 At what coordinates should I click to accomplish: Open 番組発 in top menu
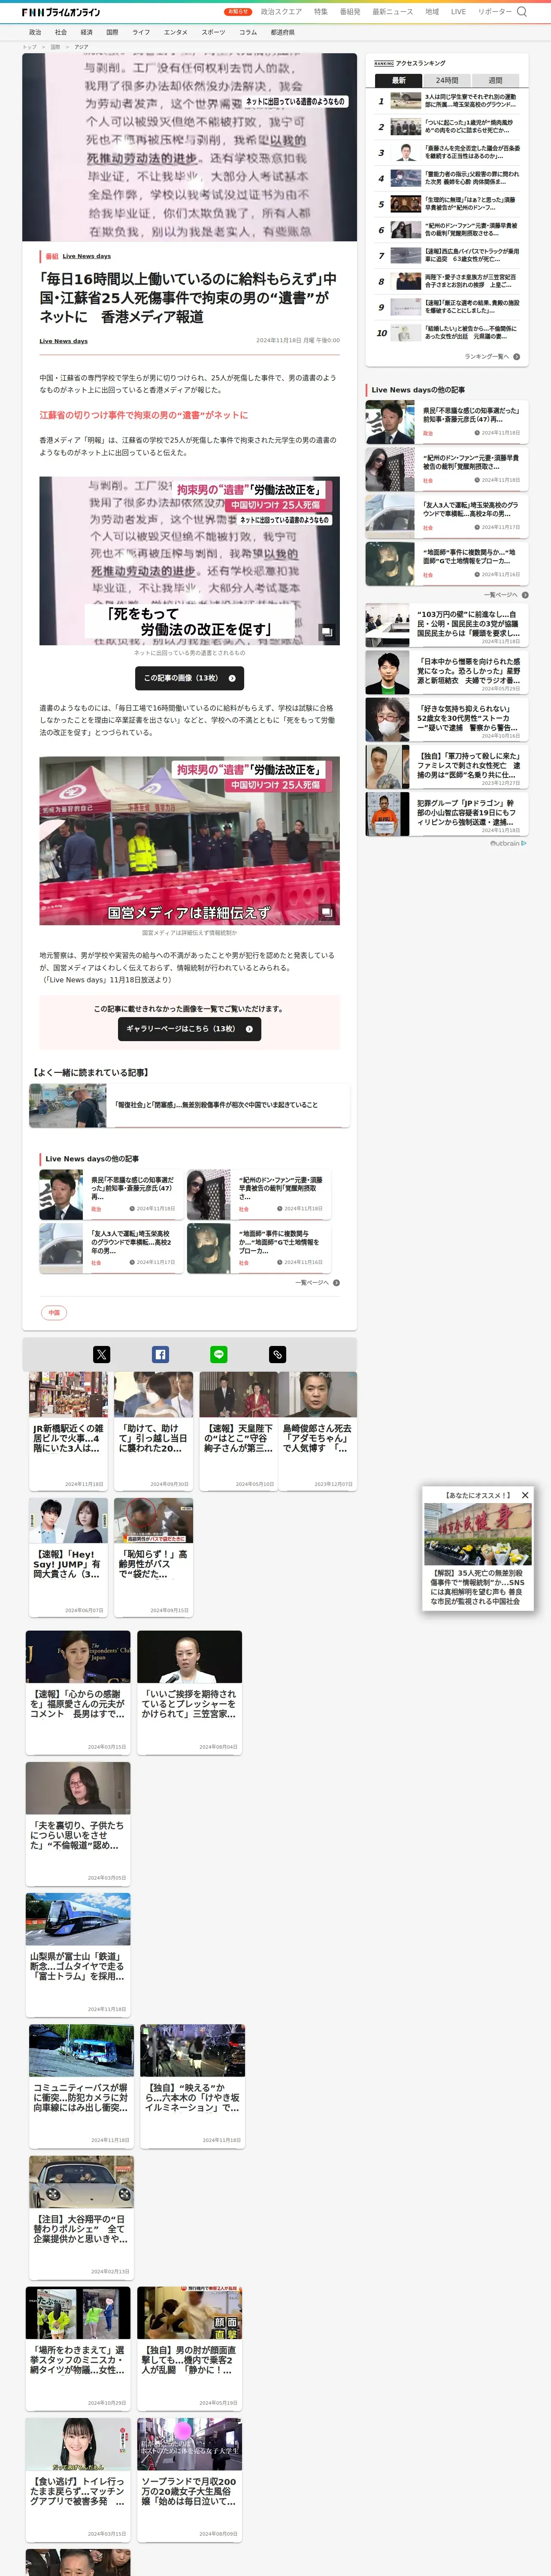350,12
